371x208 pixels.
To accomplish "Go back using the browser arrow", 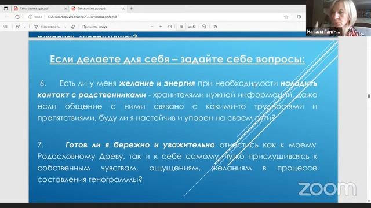I will tap(6, 17).
